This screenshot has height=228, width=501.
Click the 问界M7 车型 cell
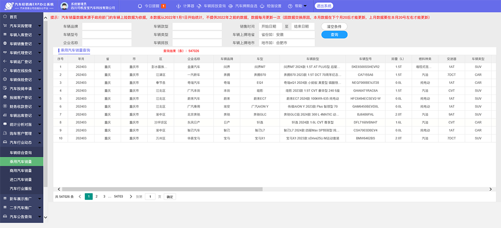pos(260,67)
